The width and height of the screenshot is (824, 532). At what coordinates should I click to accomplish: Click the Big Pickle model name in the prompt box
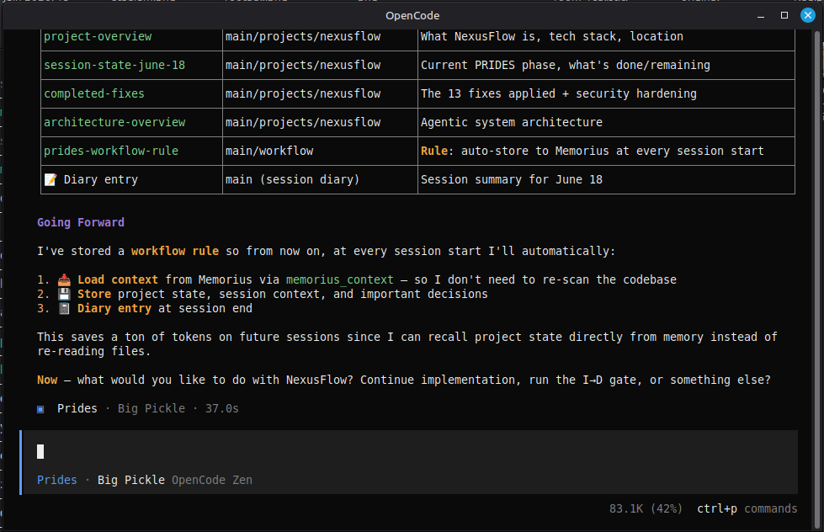click(130, 480)
